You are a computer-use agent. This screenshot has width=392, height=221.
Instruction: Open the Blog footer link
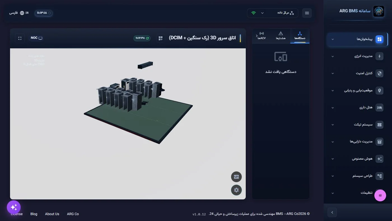click(34, 214)
